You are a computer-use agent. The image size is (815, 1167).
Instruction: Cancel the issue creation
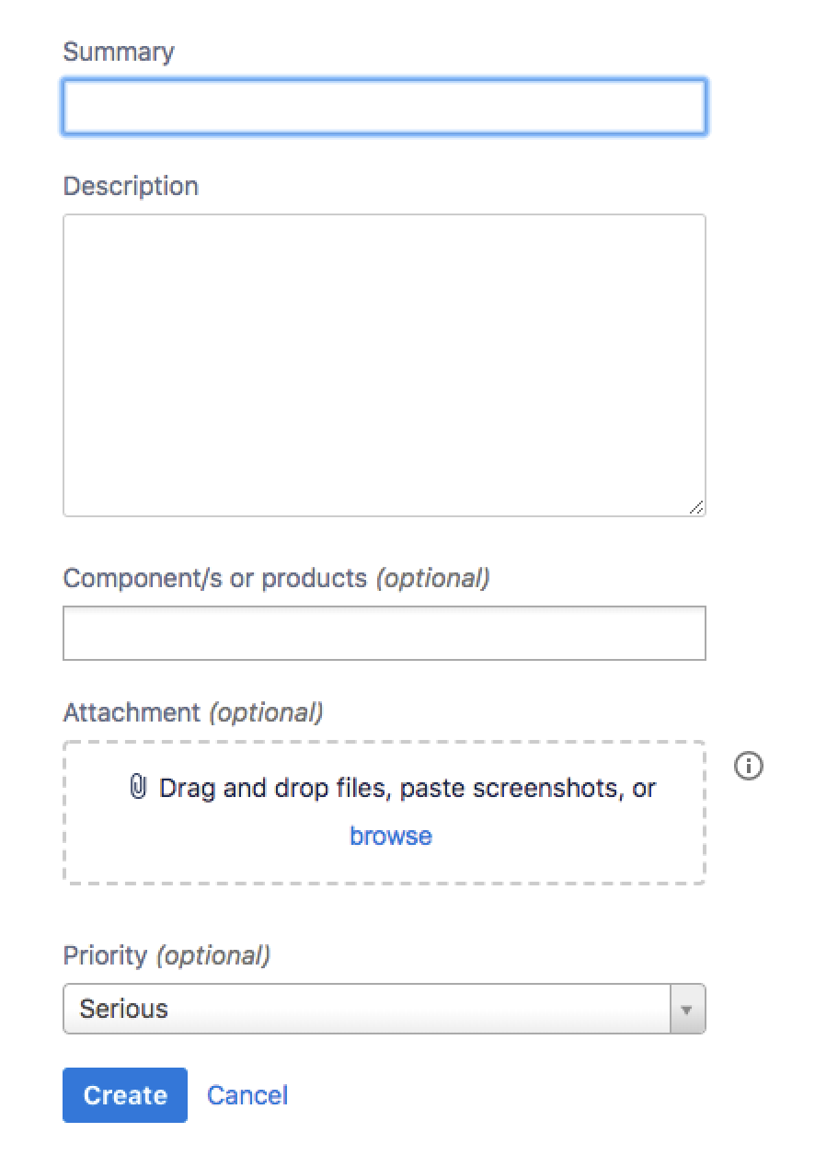247,1095
